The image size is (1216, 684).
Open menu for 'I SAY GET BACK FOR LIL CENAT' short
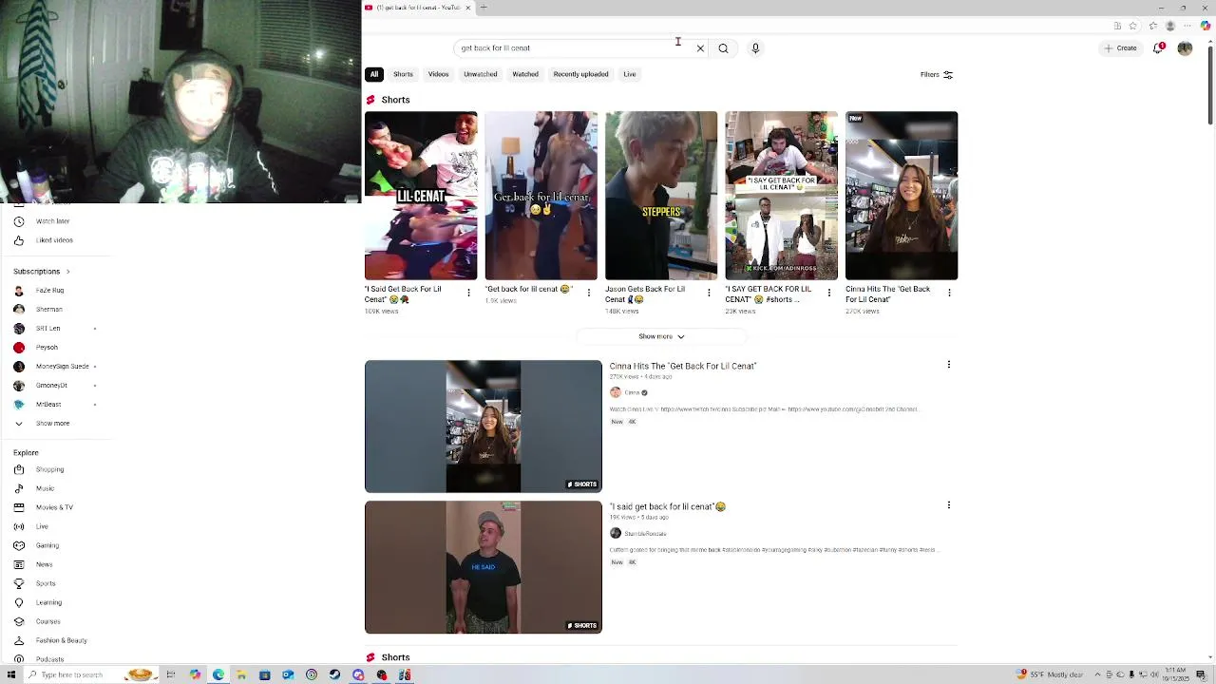(x=829, y=293)
